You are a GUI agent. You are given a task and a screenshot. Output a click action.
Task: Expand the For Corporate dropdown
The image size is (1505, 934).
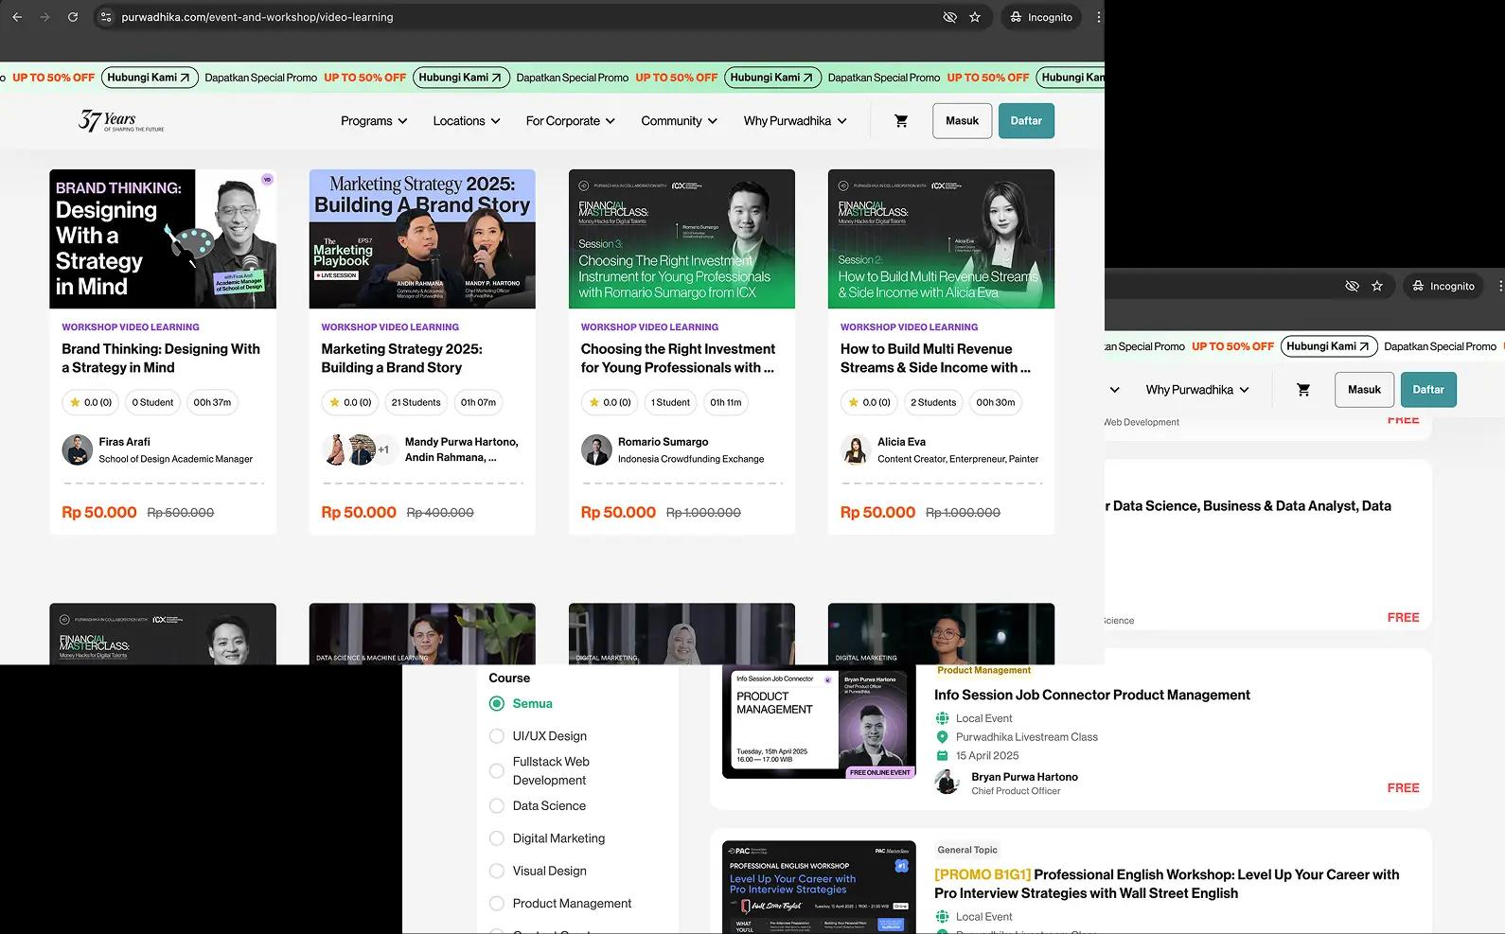click(571, 121)
